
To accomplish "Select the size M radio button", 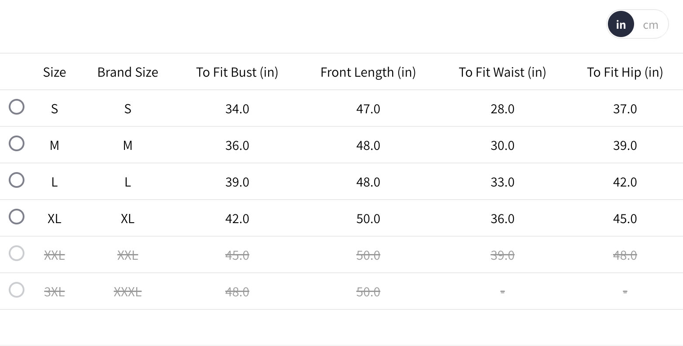I will click(17, 143).
